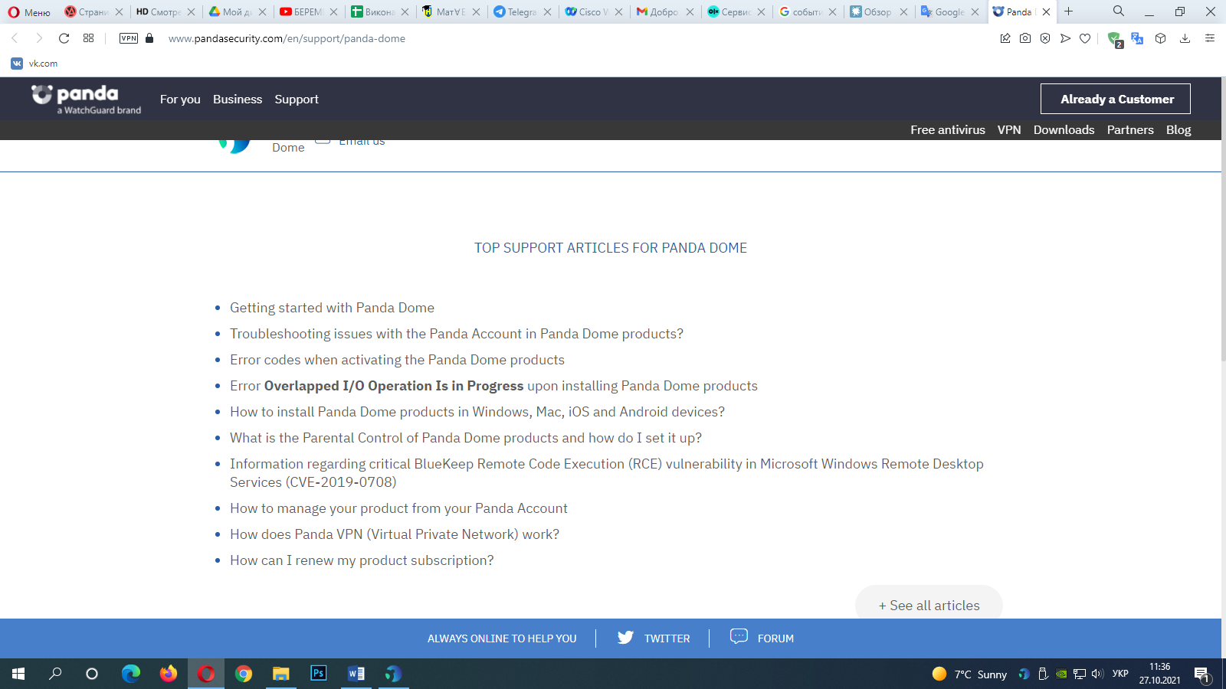Open Firefox from the taskbar
Screen dimensions: 1226x689
coord(169,674)
